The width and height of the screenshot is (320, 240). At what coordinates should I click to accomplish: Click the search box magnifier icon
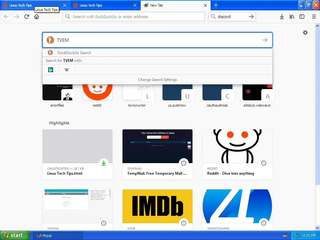coord(213,17)
